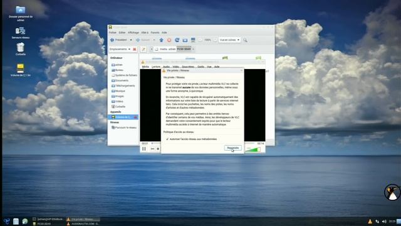Image resolution: width=401 pixels, height=226 pixels.
Task: Open the Vue en icônes view dropdown
Action: [x=229, y=40]
